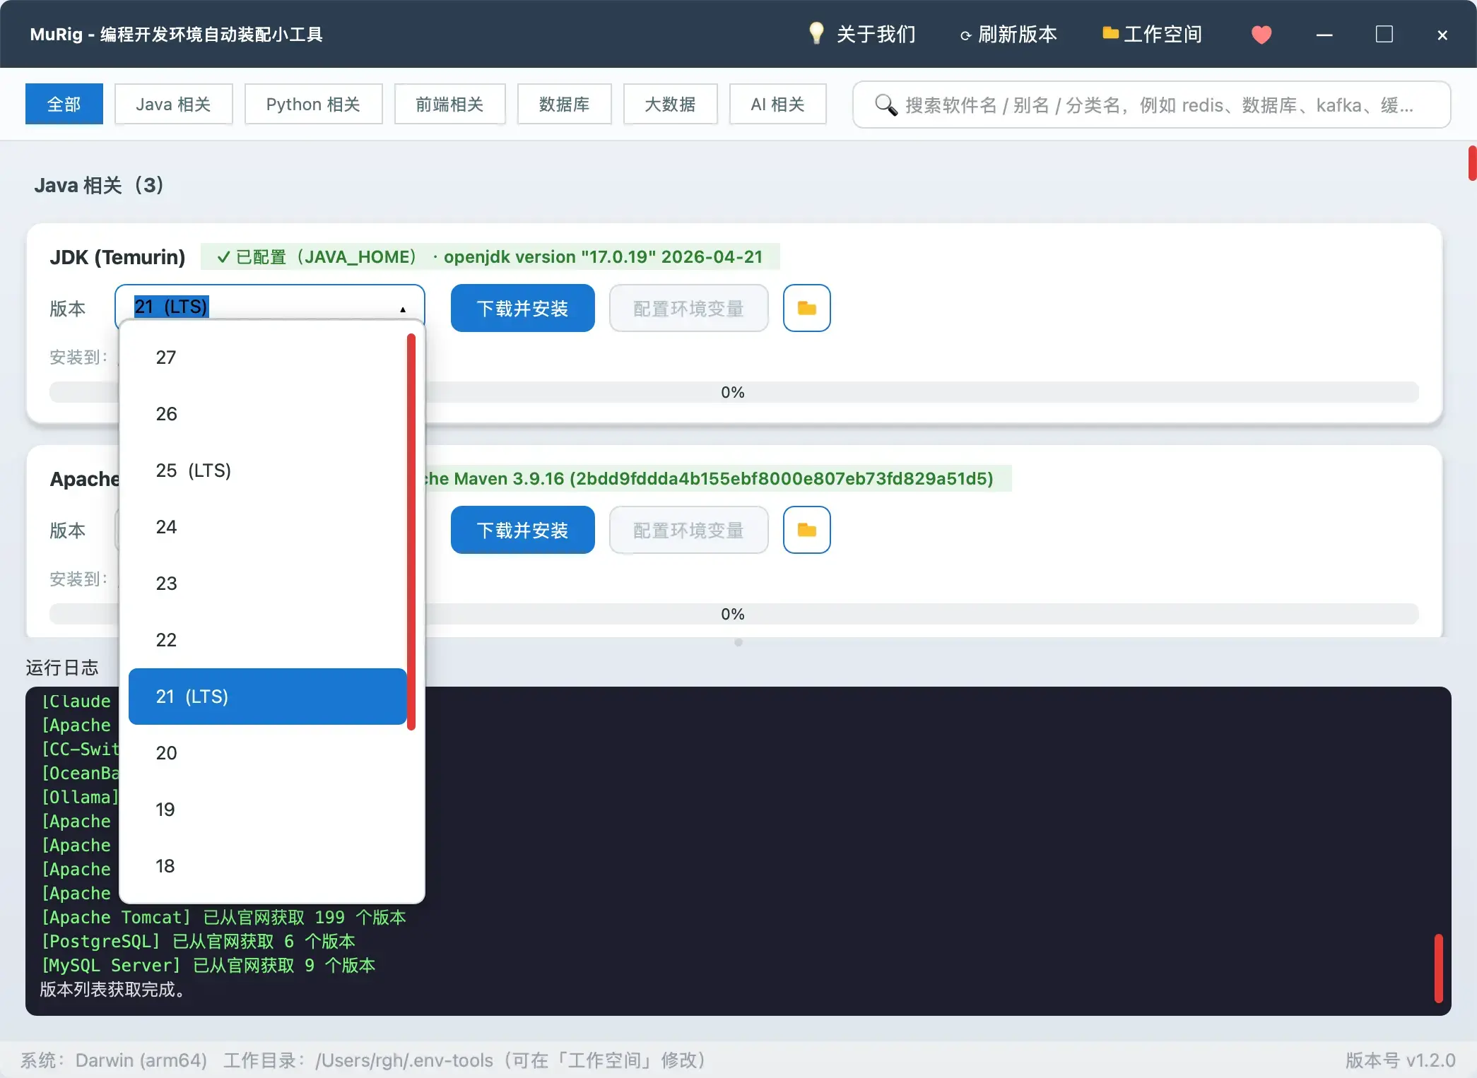Choose highlighted 21 (LTS) in dropdown list

click(268, 697)
